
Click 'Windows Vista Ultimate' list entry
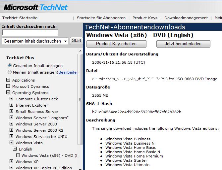pyautogui.click(x=127, y=165)
